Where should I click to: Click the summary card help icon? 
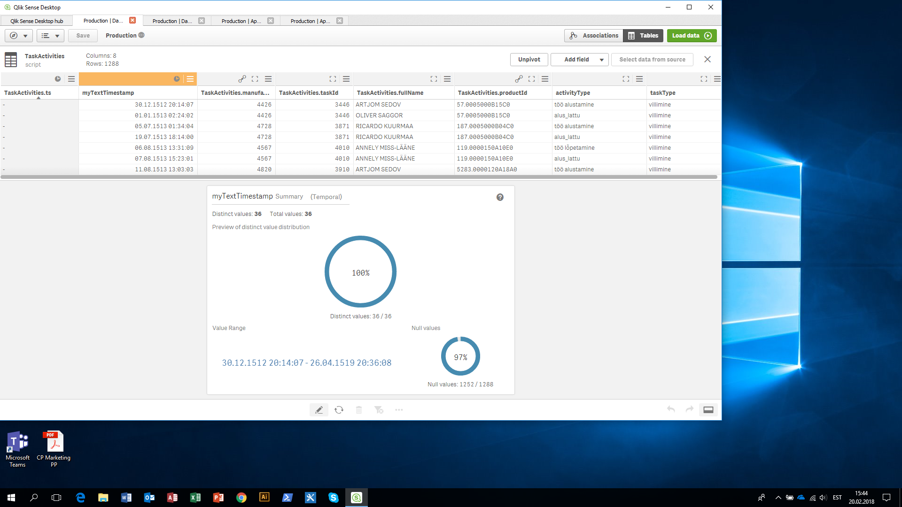(500, 197)
